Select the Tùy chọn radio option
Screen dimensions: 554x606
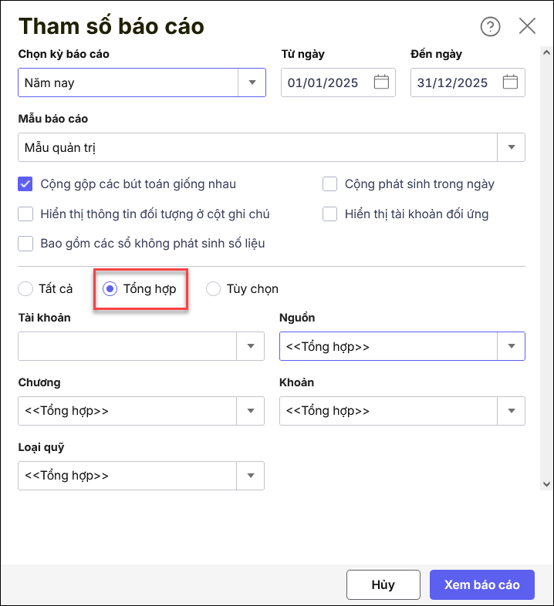click(x=214, y=289)
